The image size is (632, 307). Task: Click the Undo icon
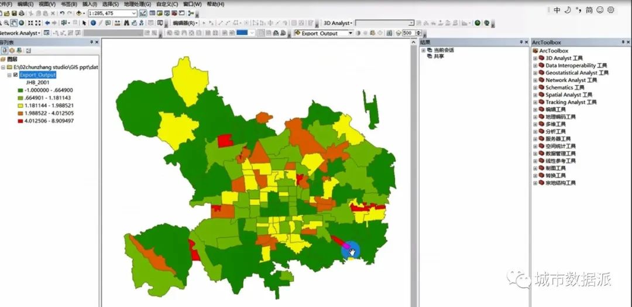tap(62, 13)
